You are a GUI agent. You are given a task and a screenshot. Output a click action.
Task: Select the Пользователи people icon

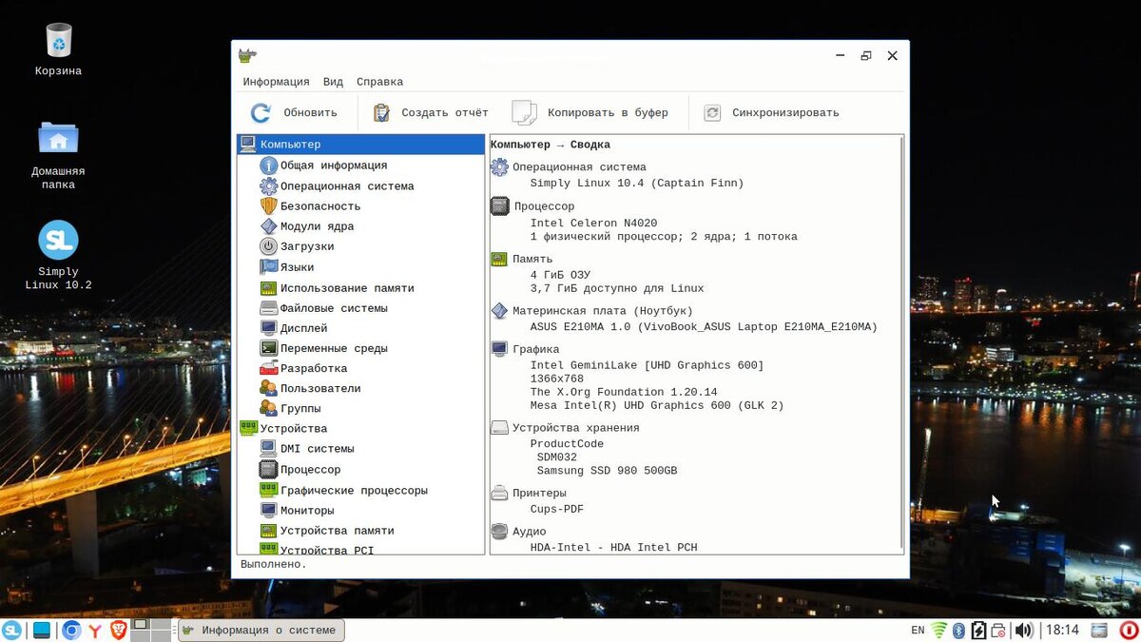coord(268,388)
